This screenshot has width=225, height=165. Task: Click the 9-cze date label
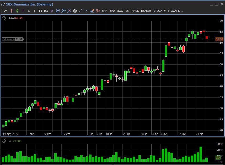48,134
